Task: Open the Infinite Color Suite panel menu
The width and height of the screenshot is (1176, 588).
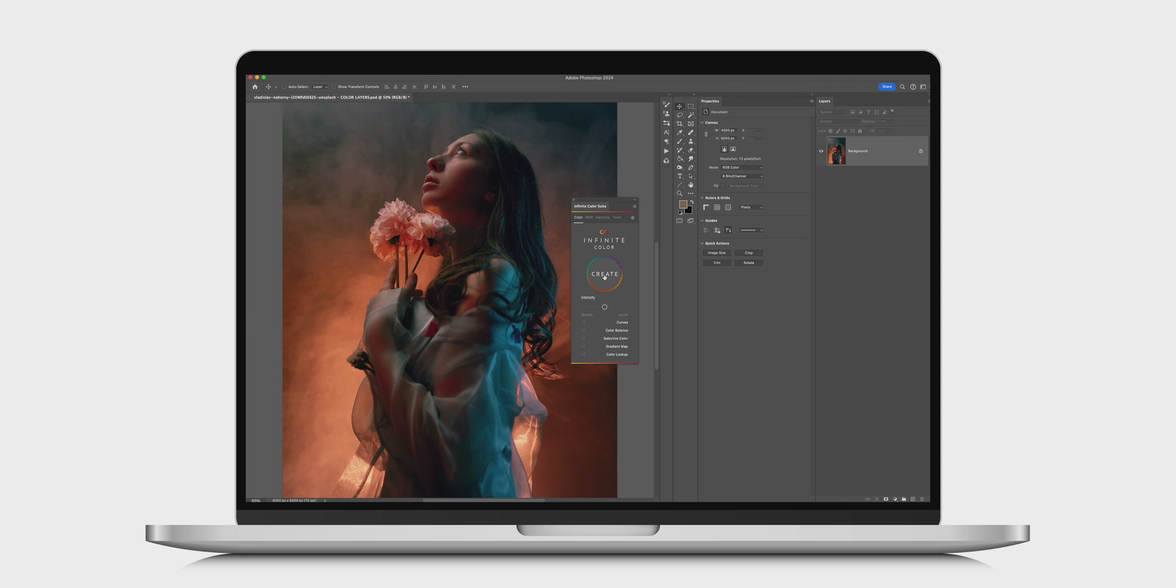Action: [635, 206]
